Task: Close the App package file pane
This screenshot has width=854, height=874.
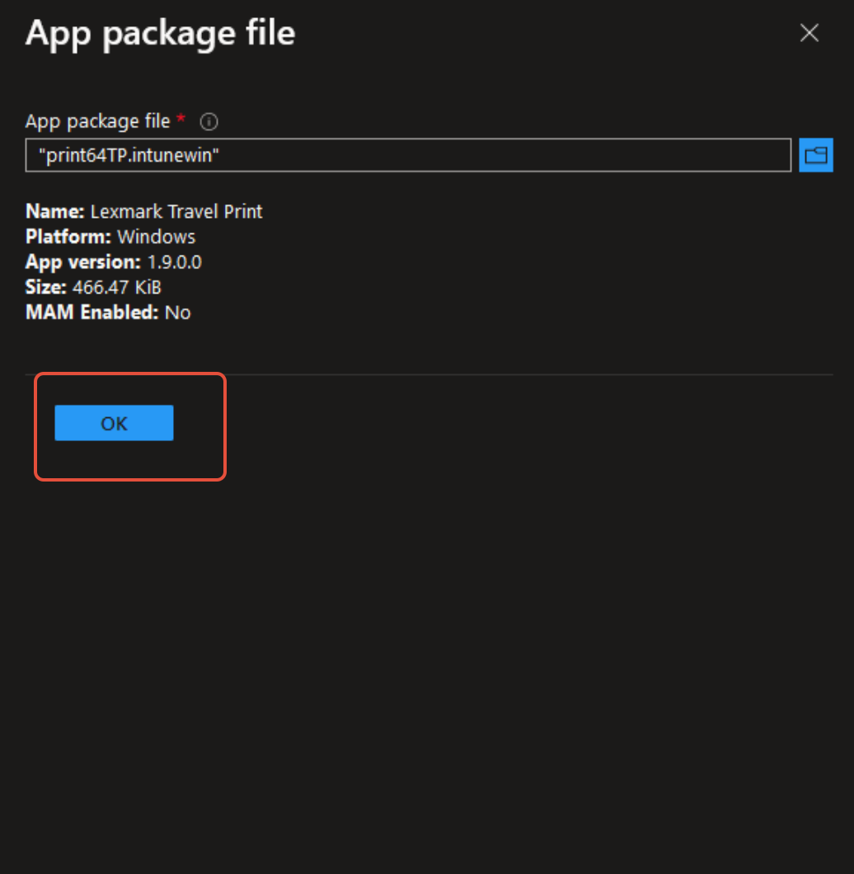Action: click(809, 33)
